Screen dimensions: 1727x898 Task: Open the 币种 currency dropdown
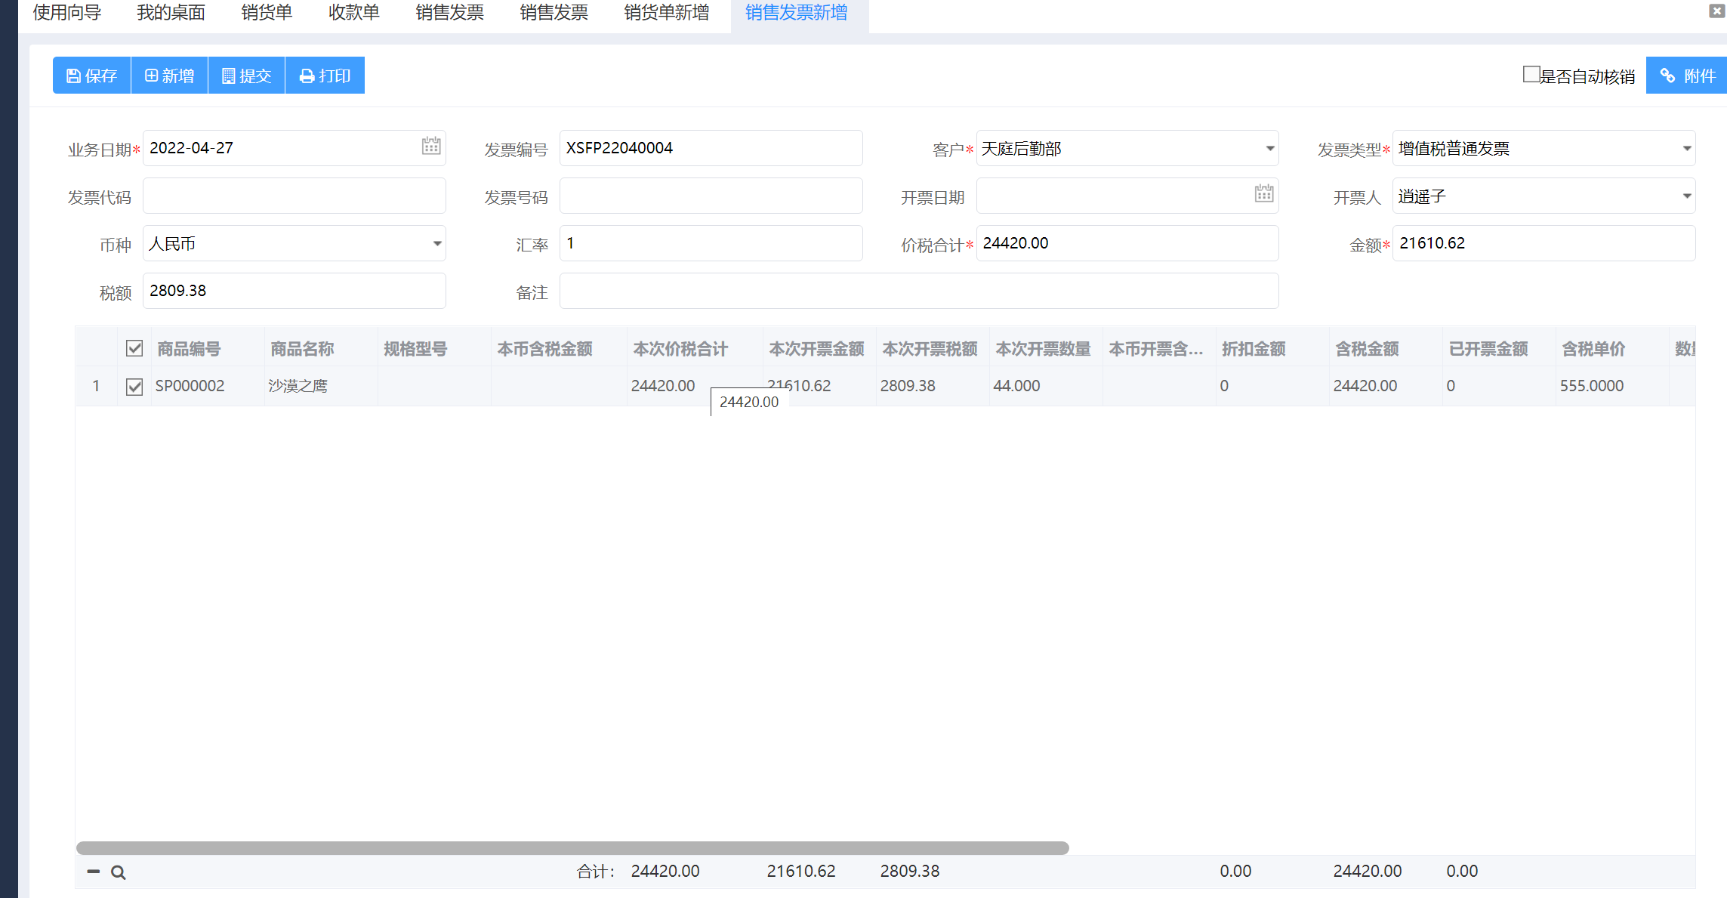pos(436,244)
